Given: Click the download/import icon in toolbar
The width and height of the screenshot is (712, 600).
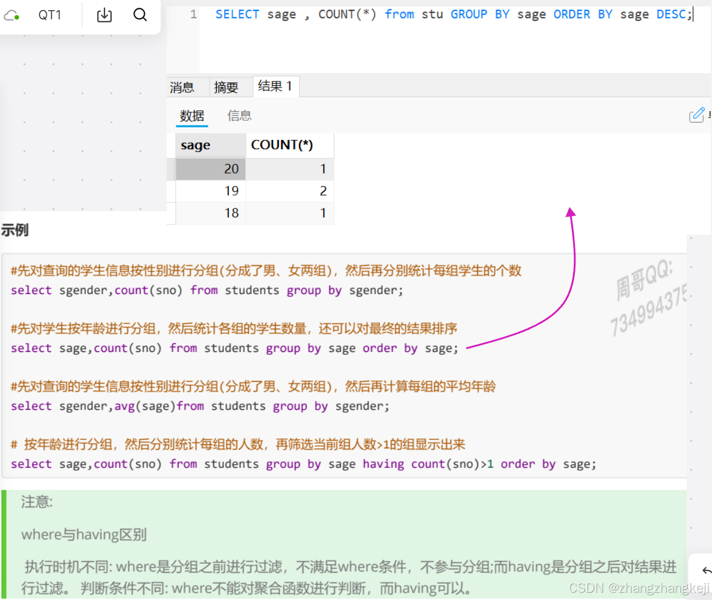Looking at the screenshot, I should (104, 15).
